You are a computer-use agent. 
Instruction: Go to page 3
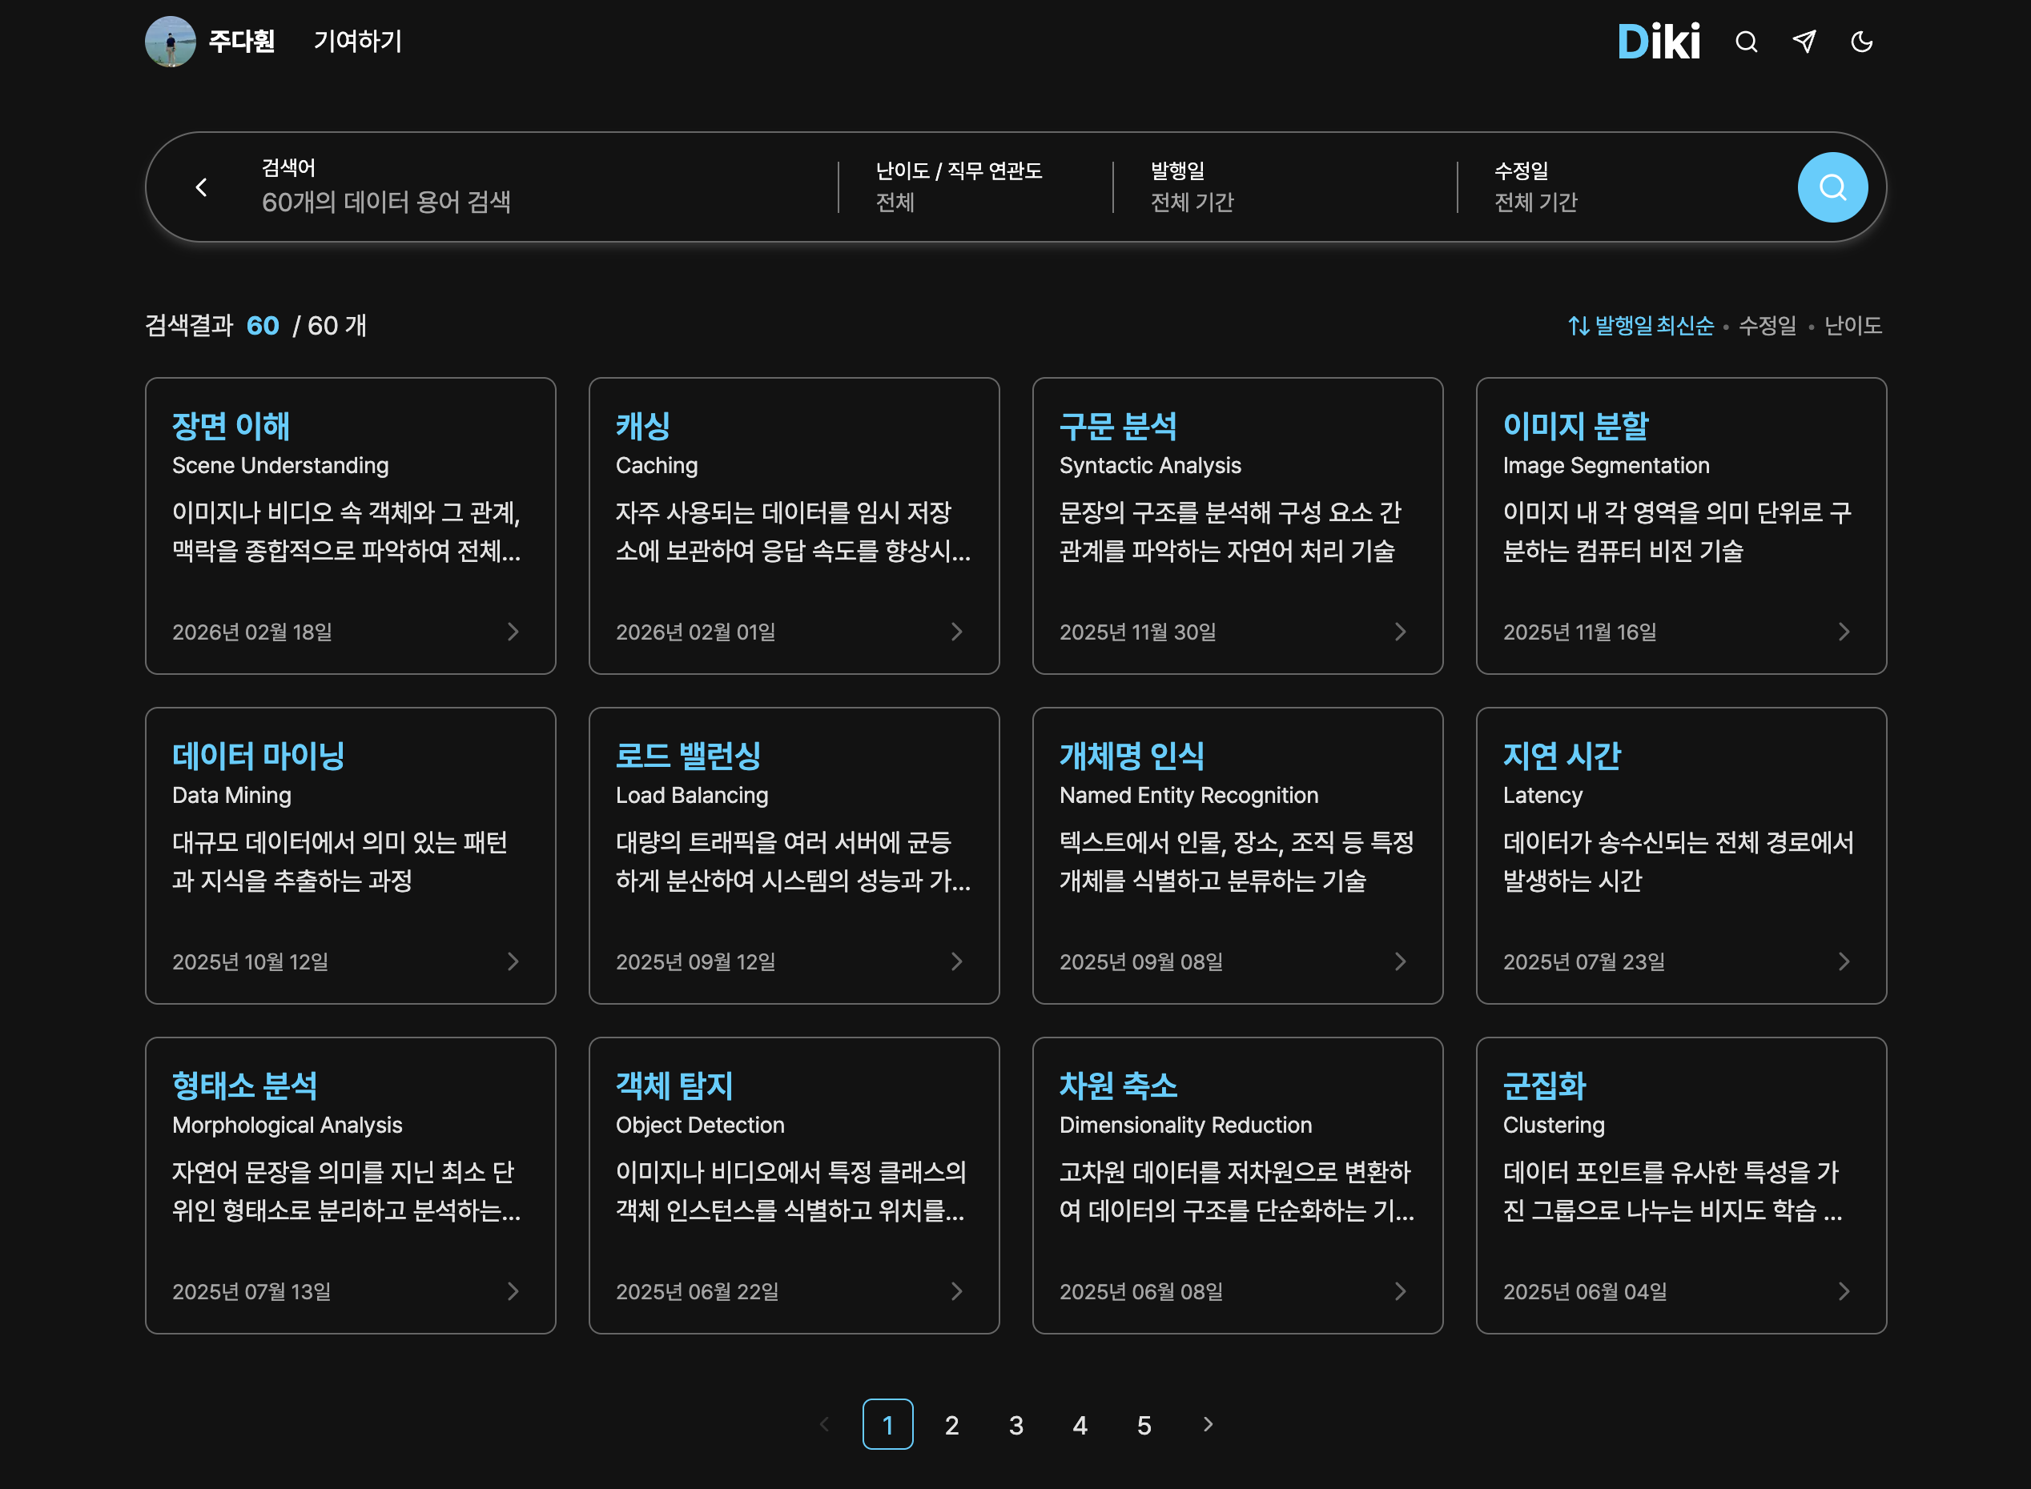[x=1016, y=1425]
